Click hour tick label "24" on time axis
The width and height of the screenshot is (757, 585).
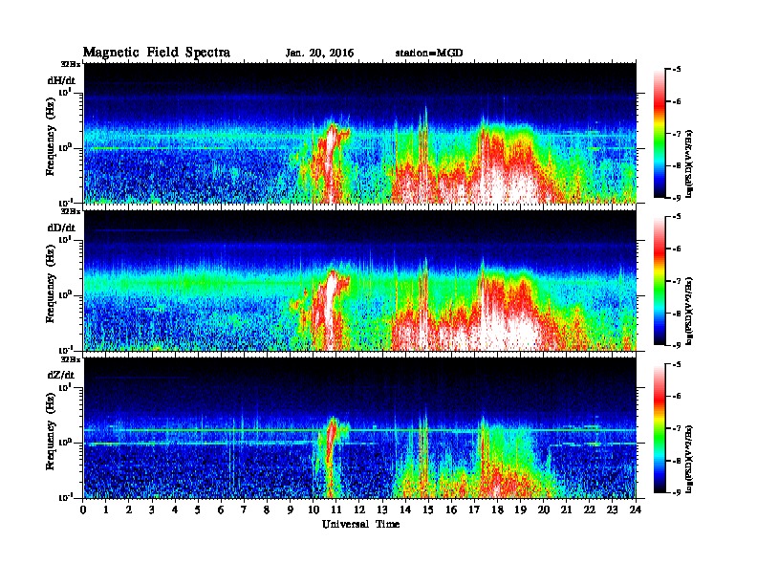click(636, 510)
